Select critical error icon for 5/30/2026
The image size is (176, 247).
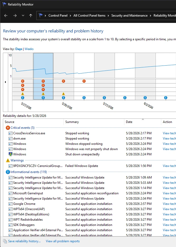coord(84,81)
